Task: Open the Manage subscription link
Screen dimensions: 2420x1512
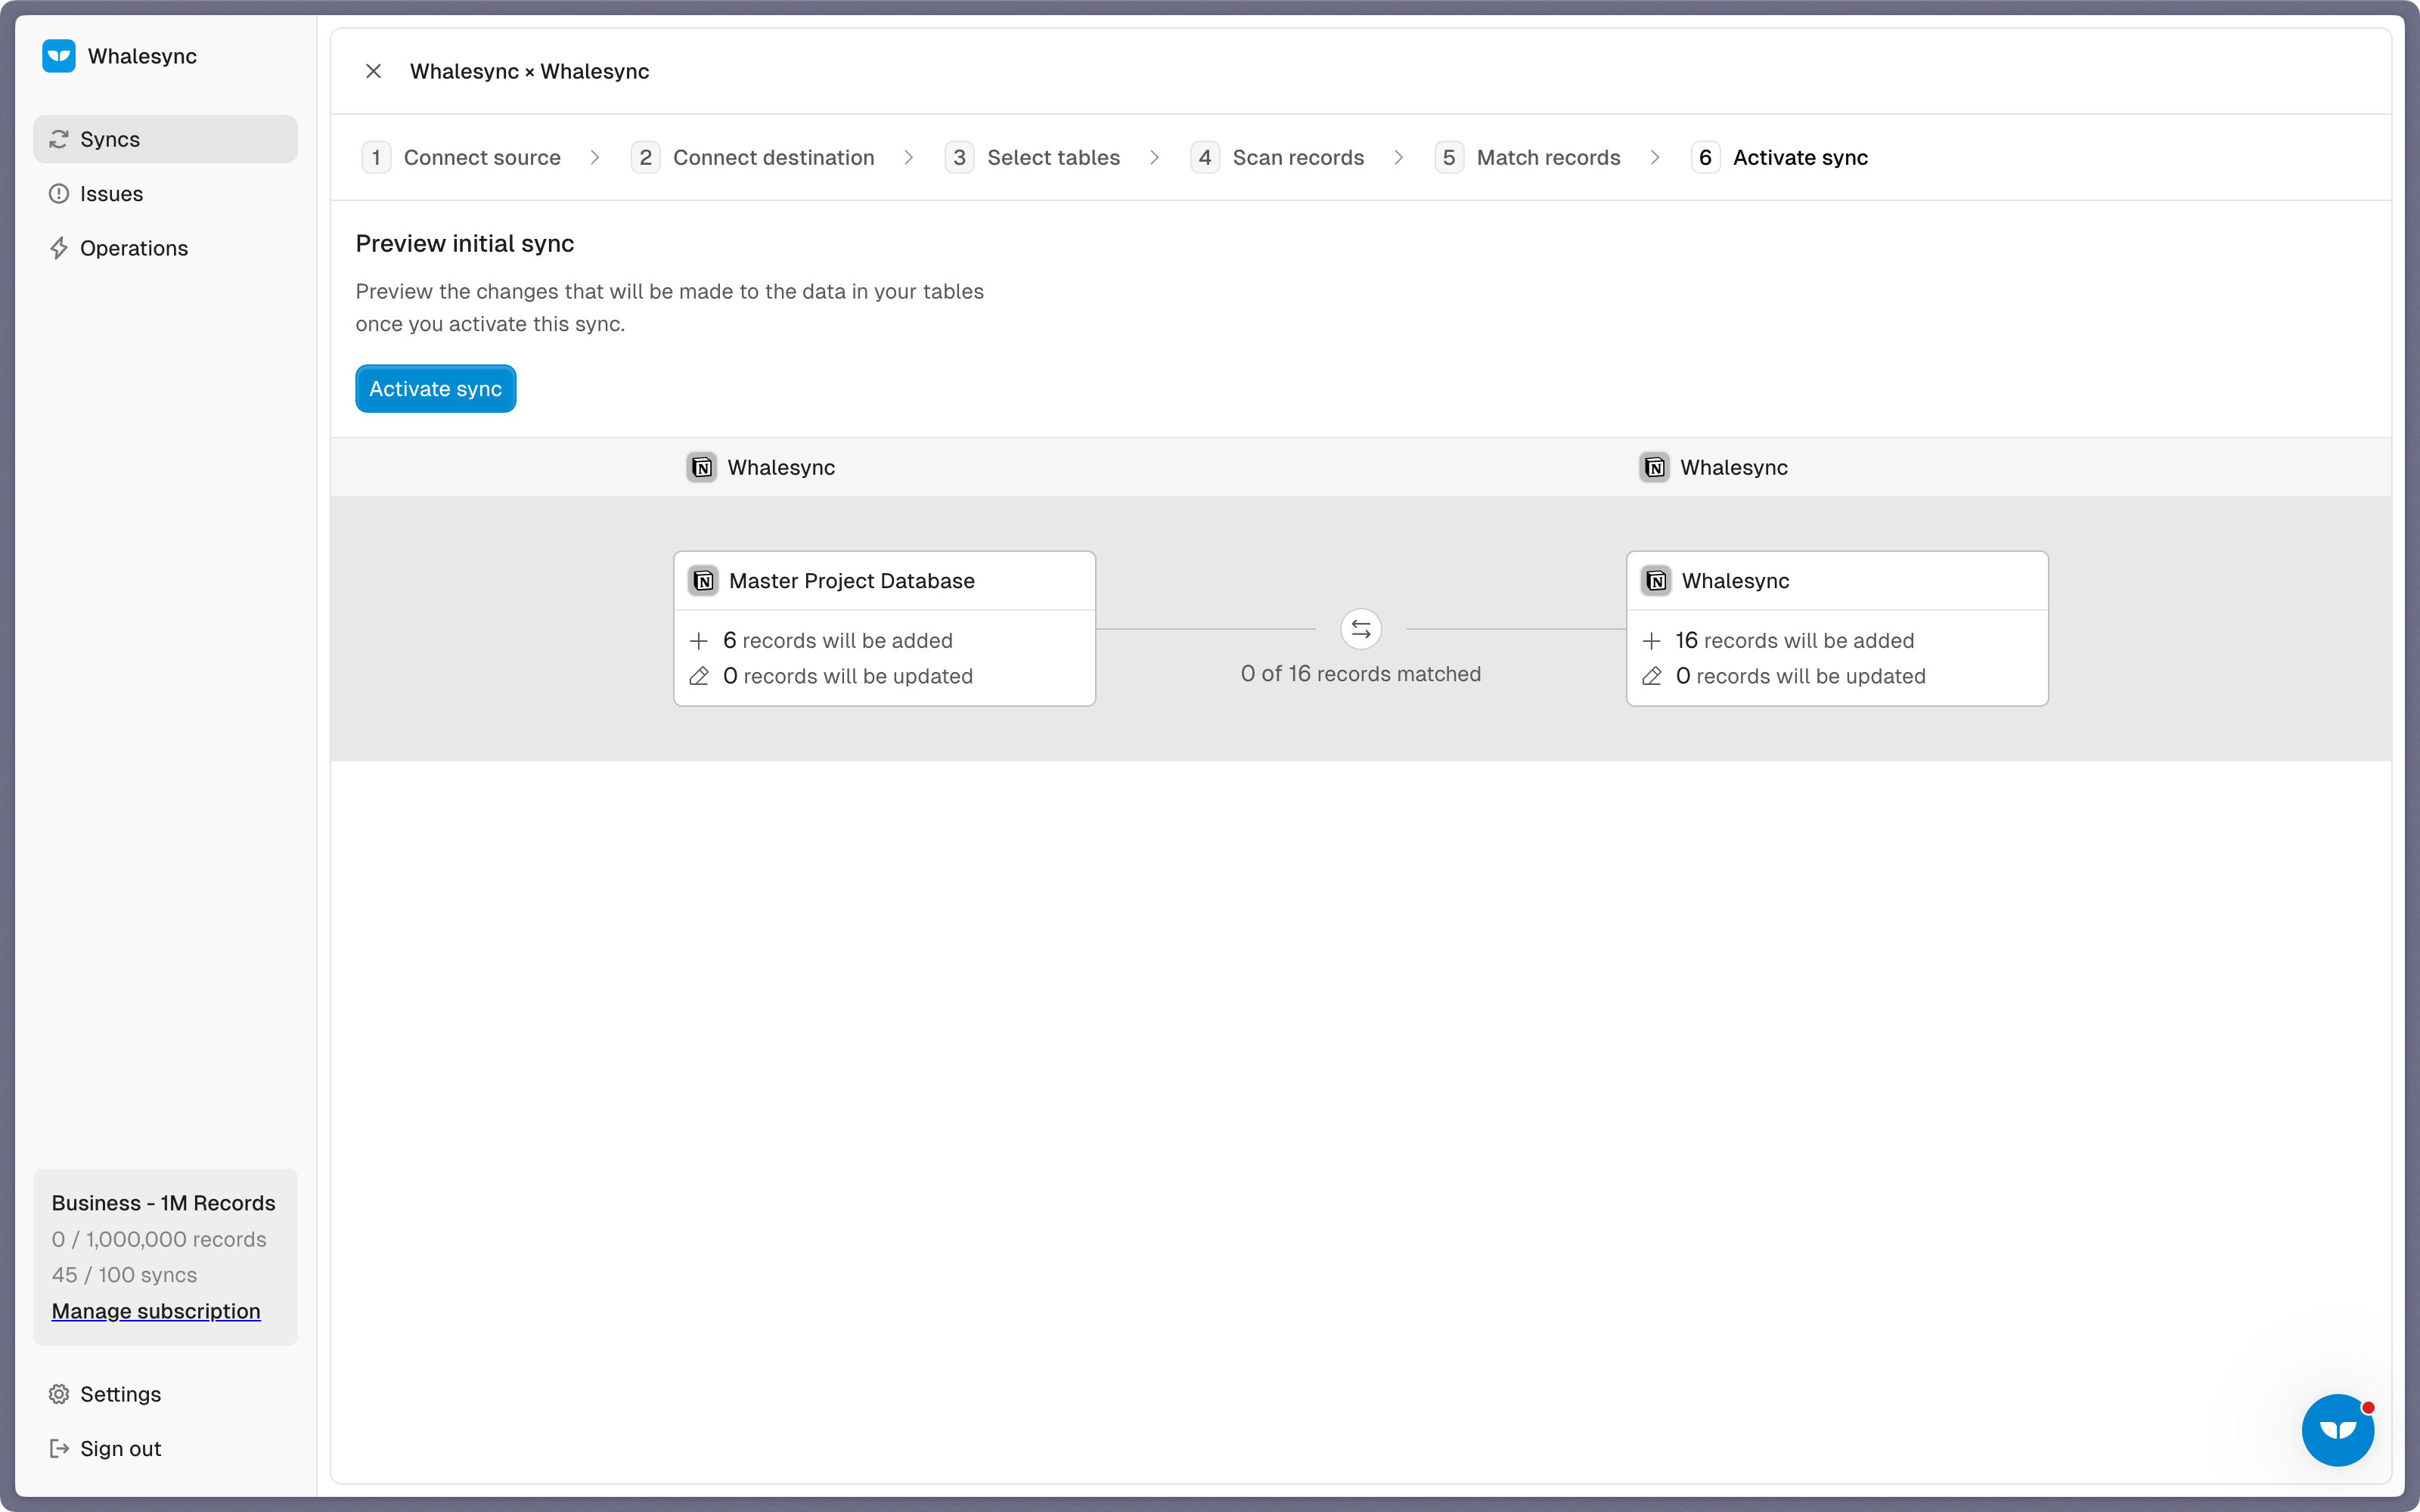Action: (x=156, y=1311)
